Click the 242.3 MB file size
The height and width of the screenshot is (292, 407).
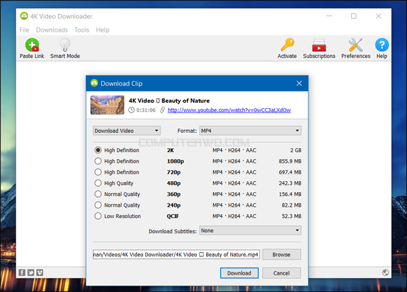290,183
